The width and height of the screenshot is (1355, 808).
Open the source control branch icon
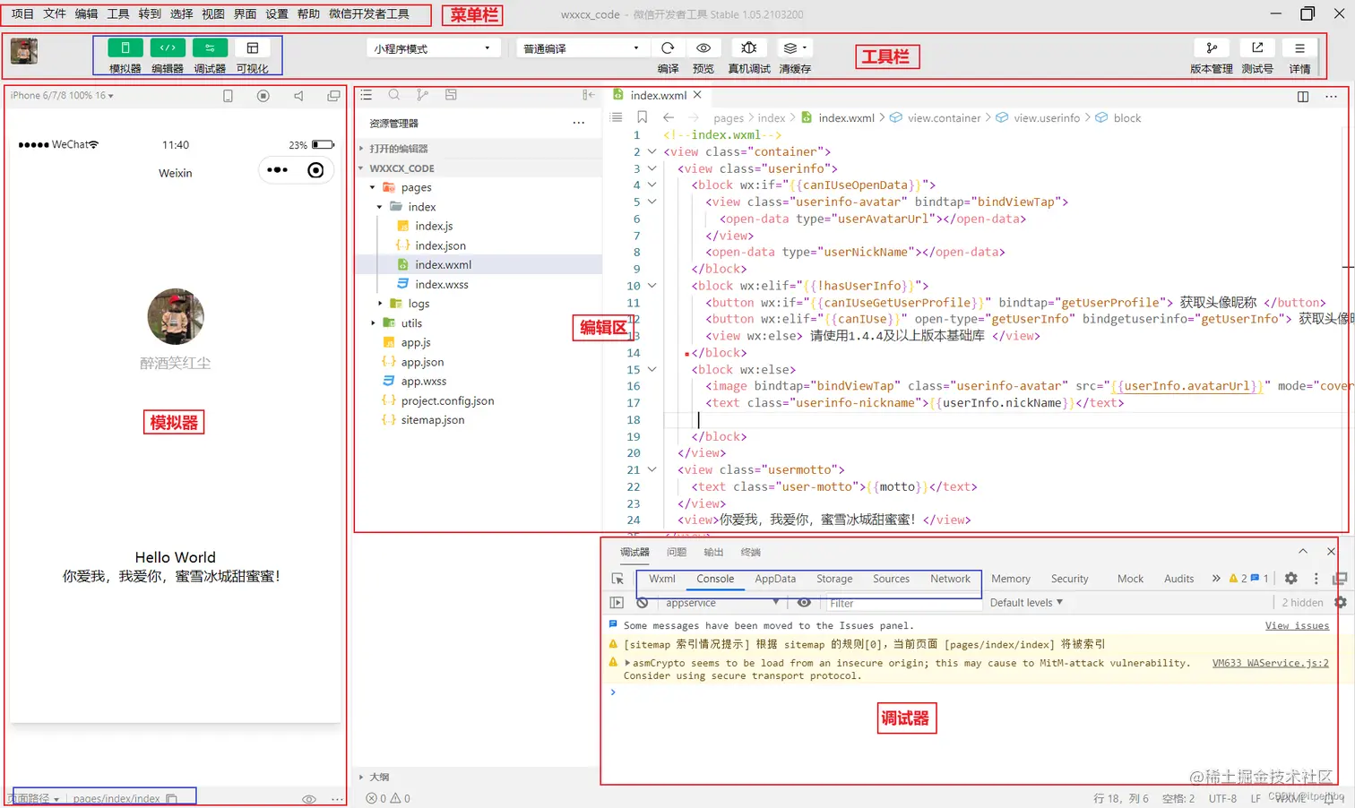[x=422, y=95]
